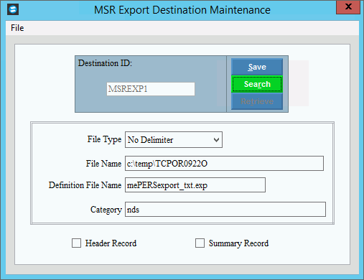Click the Destination ID label
364x280 pixels.
pyautogui.click(x=105, y=63)
